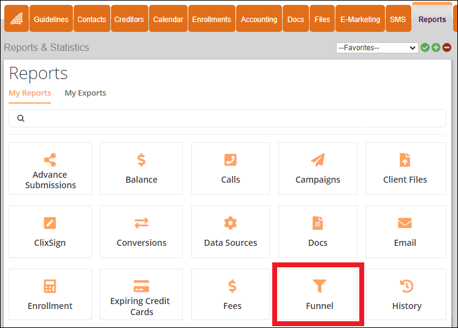Go to the Accounting tab
This screenshot has width=458, height=328.
(259, 18)
